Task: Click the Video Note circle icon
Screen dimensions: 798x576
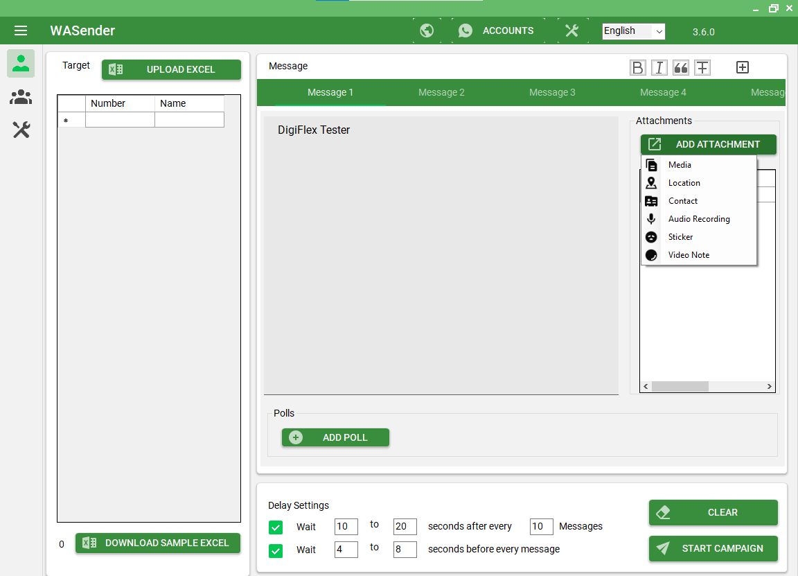Action: [x=651, y=255]
